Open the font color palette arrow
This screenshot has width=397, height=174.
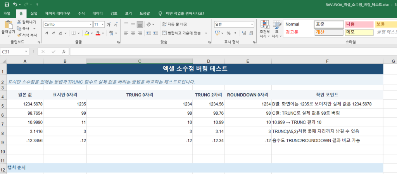pos(103,33)
